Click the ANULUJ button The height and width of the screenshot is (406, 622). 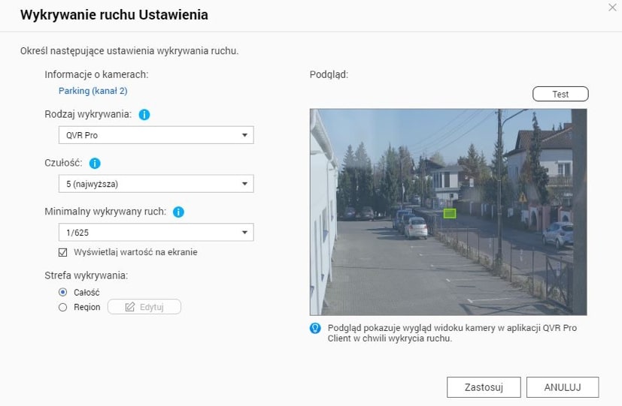click(x=561, y=387)
